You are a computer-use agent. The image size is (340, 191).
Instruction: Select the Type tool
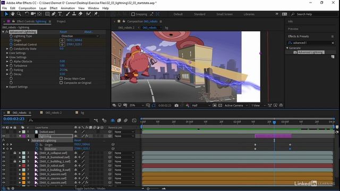(60, 14)
